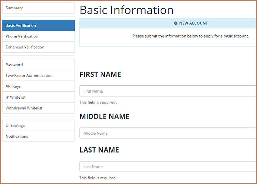Viewport: 257px width, 184px height.
Task: Go to Phone Verification
Action: coord(39,36)
